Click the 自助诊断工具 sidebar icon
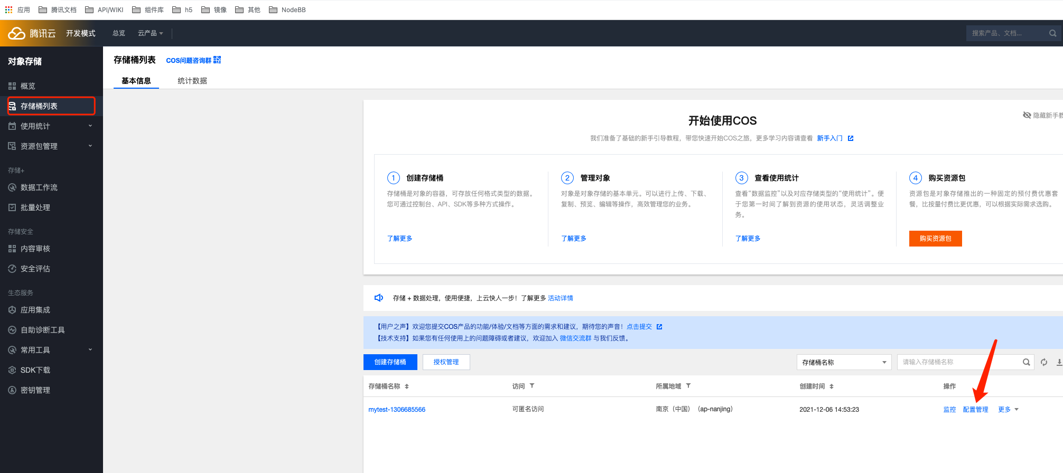Image resolution: width=1063 pixels, height=473 pixels. [12, 330]
